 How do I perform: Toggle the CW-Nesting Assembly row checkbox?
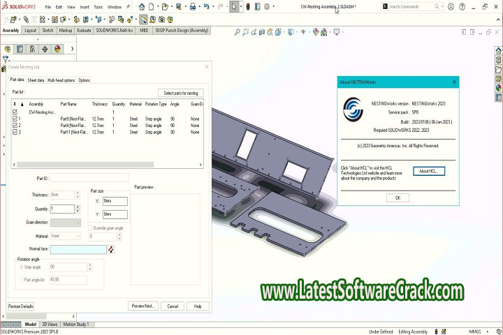click(x=15, y=112)
